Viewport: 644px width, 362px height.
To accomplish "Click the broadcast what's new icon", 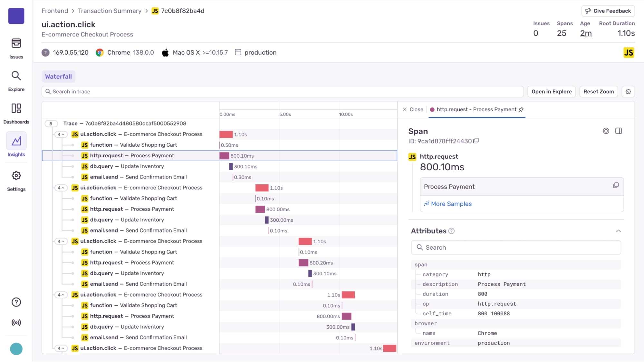I will coord(16,322).
